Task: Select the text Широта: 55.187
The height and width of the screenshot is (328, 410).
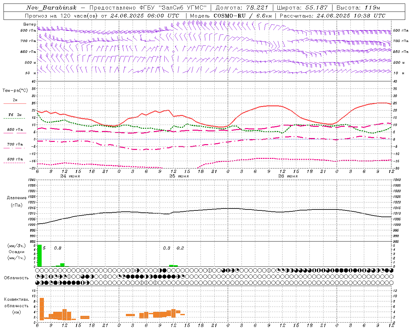Action: pyautogui.click(x=302, y=8)
